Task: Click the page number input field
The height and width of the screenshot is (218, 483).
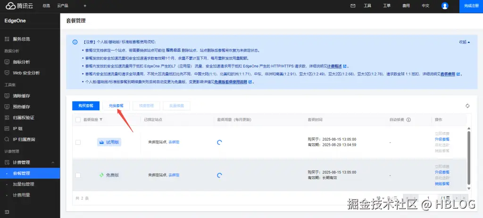Action: [428, 198]
